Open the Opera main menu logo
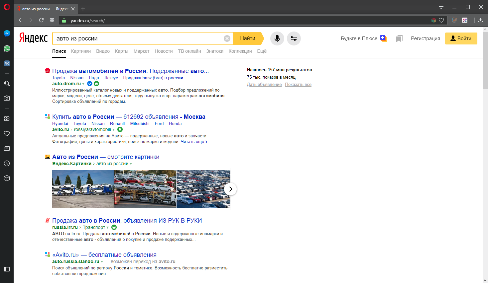This screenshot has width=488, height=283. [7, 7]
